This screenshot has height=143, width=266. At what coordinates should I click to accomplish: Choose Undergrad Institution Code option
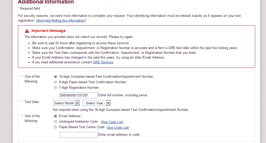click(x=56, y=122)
